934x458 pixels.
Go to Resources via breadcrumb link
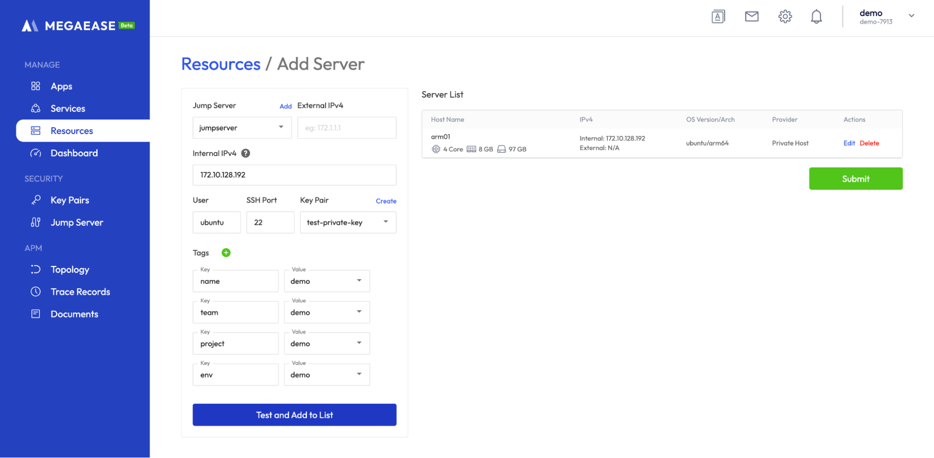(x=221, y=64)
